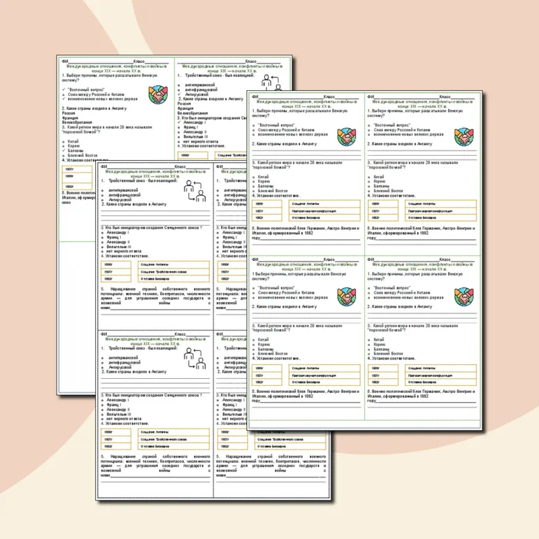Click the people-exchange icon in the middle sheet's upper card

click(x=194, y=190)
